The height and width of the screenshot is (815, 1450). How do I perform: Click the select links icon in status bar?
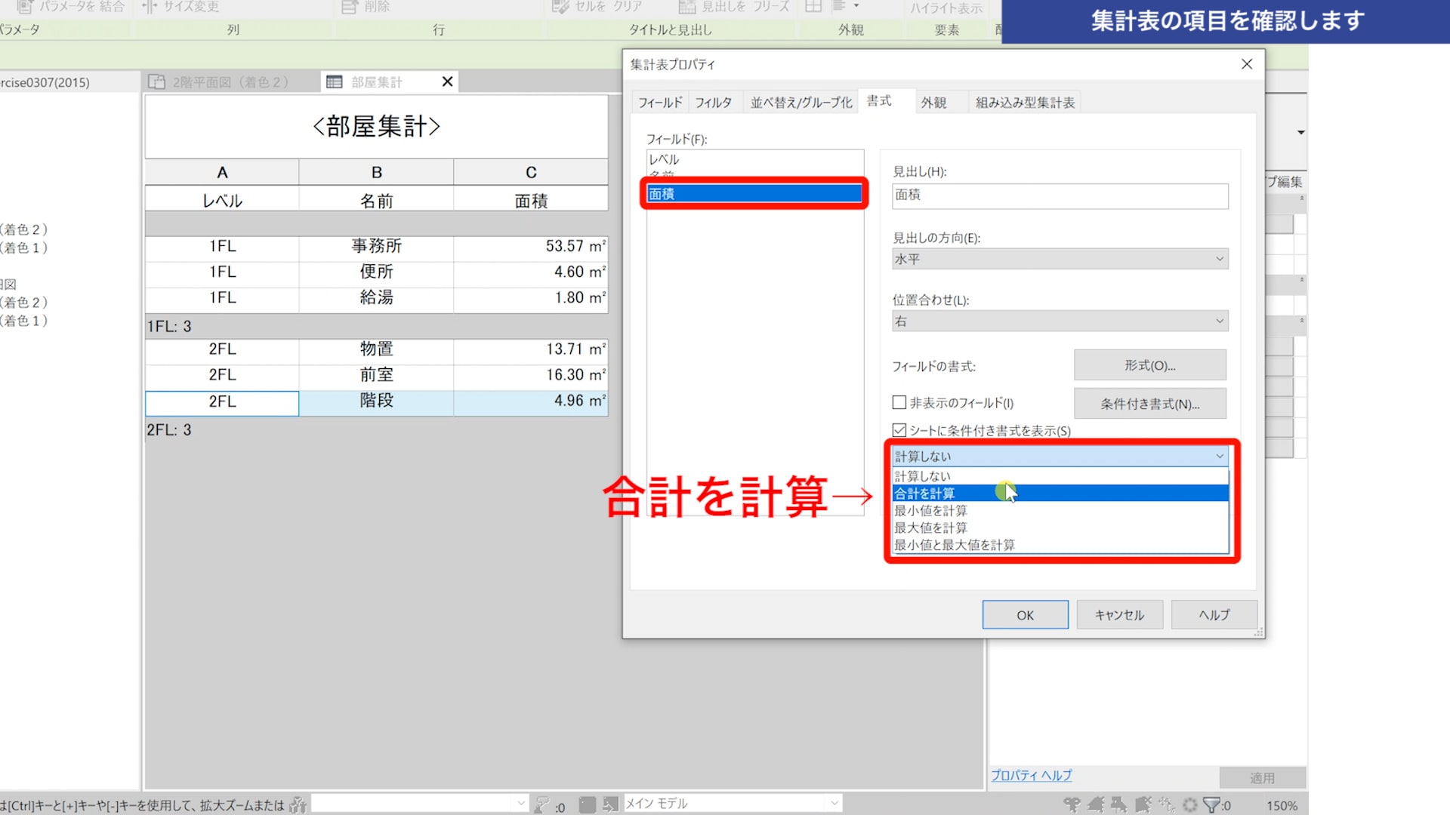(x=1071, y=804)
